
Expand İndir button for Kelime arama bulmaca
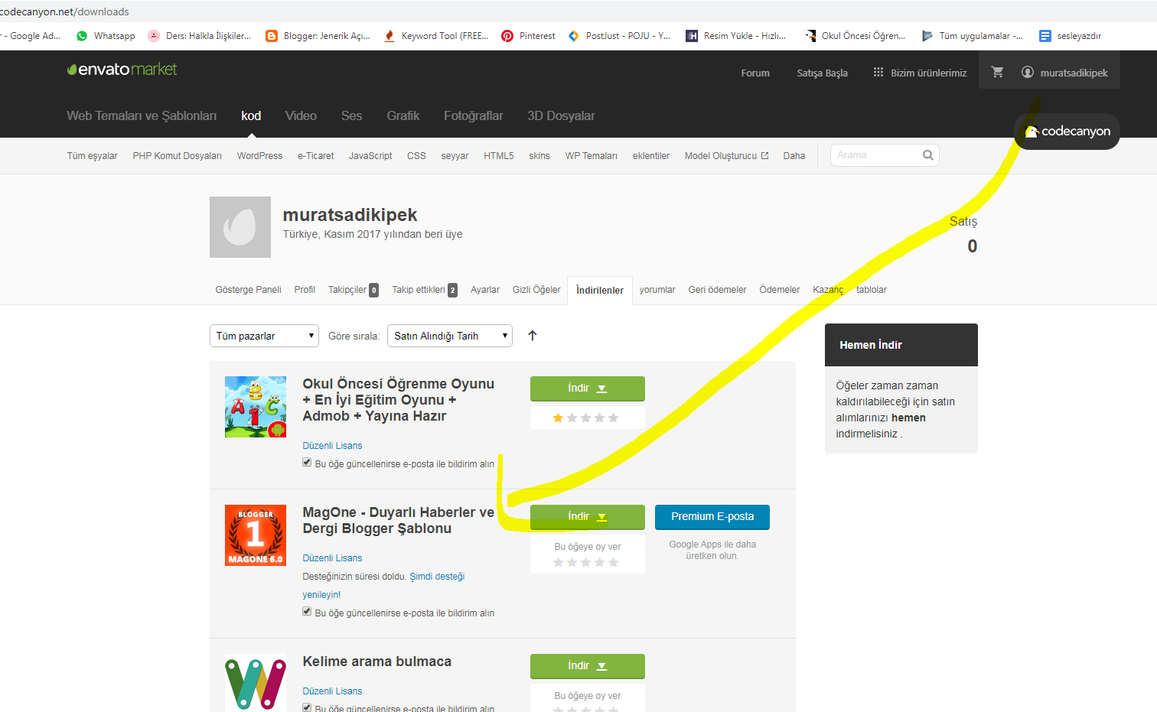click(588, 666)
